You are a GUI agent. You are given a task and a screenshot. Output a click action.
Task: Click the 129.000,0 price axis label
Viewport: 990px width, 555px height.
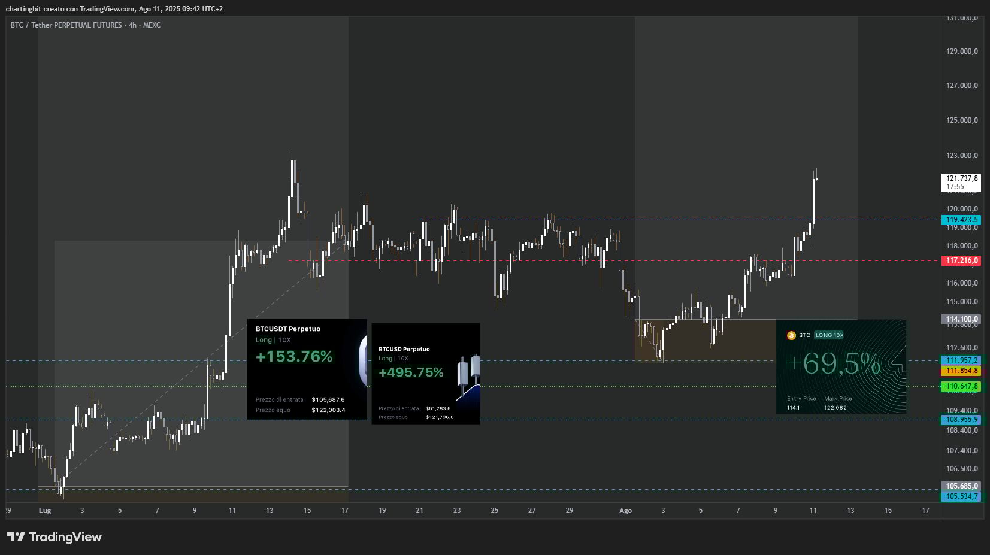pyautogui.click(x=962, y=51)
